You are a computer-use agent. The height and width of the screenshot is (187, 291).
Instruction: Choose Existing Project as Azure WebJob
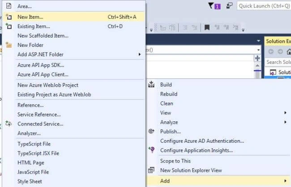tap(73, 95)
